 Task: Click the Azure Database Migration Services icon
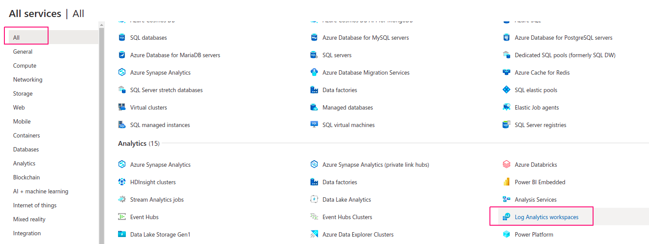point(314,72)
